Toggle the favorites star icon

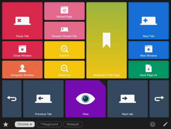click(6, 125)
